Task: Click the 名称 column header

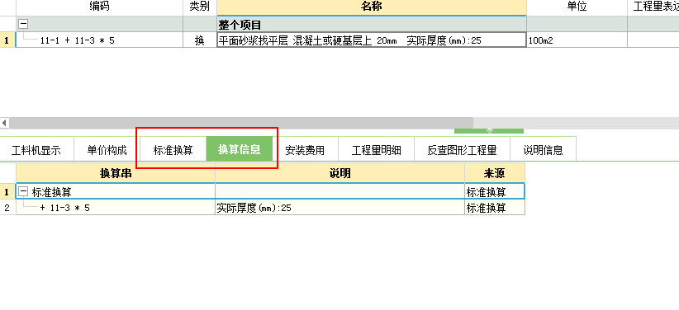Action: coord(372,7)
